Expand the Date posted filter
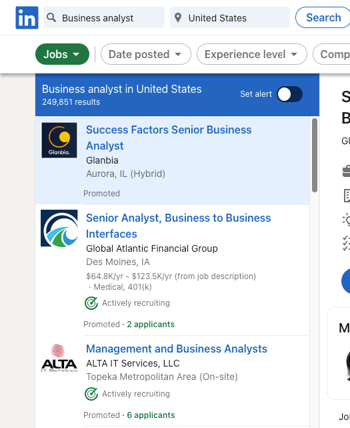Image resolution: width=350 pixels, height=428 pixels. (x=146, y=54)
